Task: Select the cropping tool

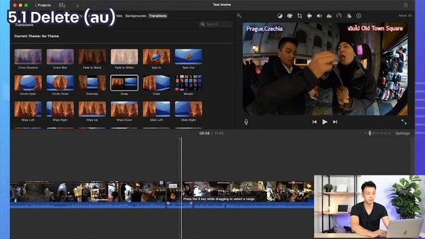Action: (299, 16)
